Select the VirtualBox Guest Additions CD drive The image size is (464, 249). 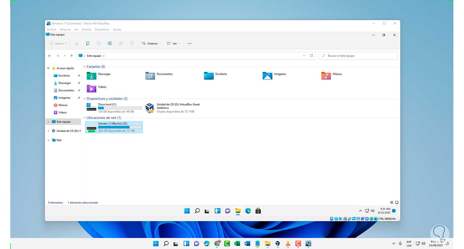click(x=173, y=108)
